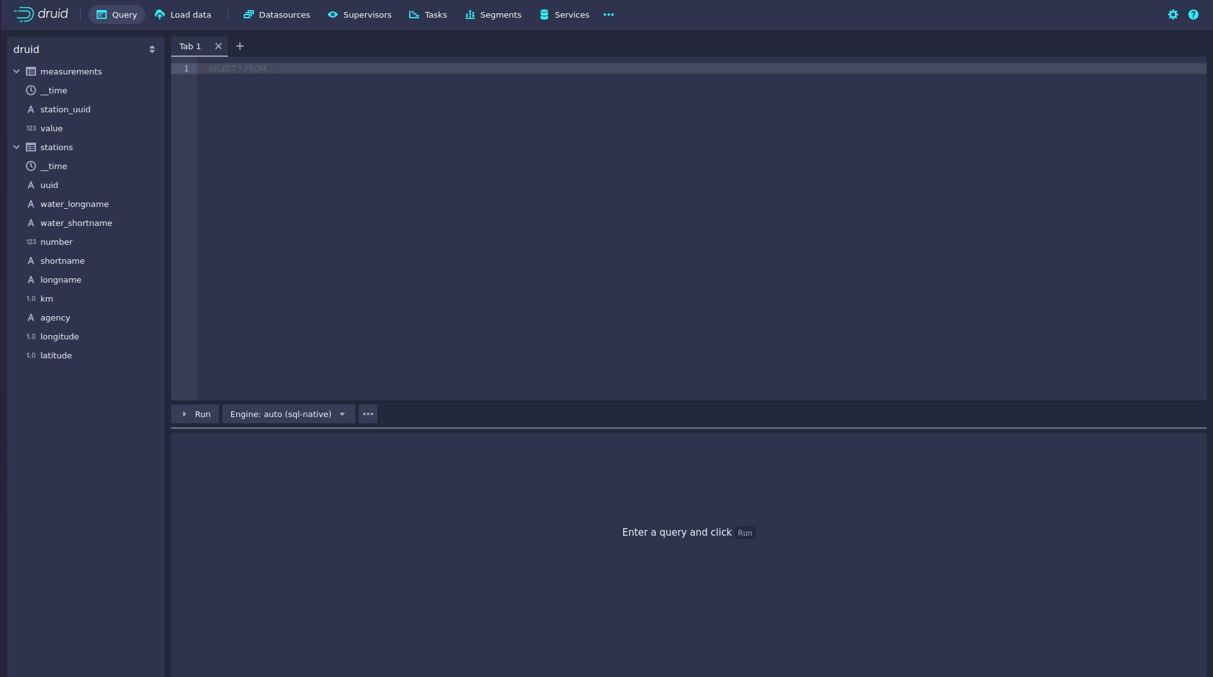Go to the Datasources view
The width and height of the screenshot is (1213, 677).
pyautogui.click(x=277, y=15)
